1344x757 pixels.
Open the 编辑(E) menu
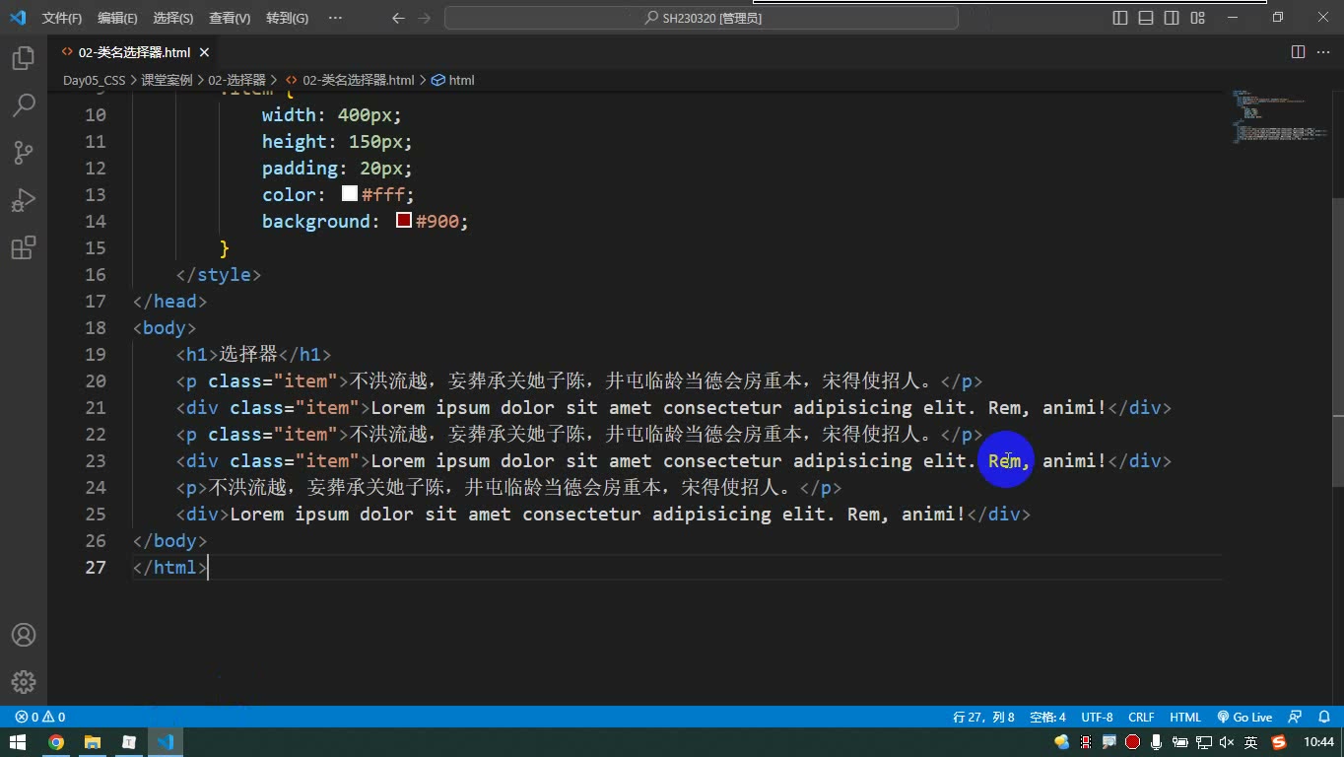117,18
